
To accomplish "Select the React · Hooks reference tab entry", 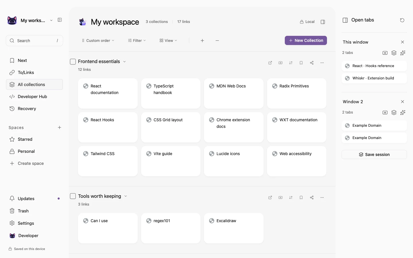I will click(x=374, y=66).
